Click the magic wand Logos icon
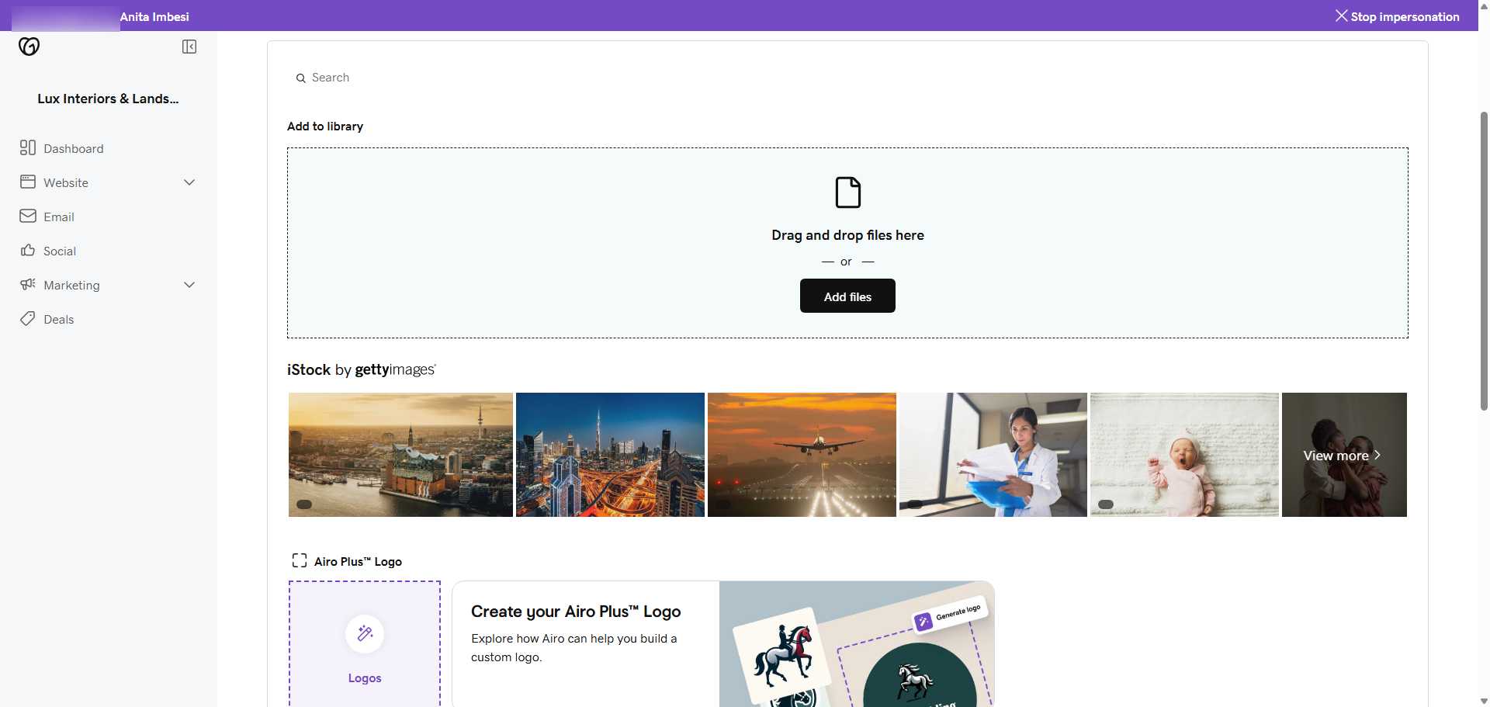Viewport: 1490px width, 707px height. [365, 634]
